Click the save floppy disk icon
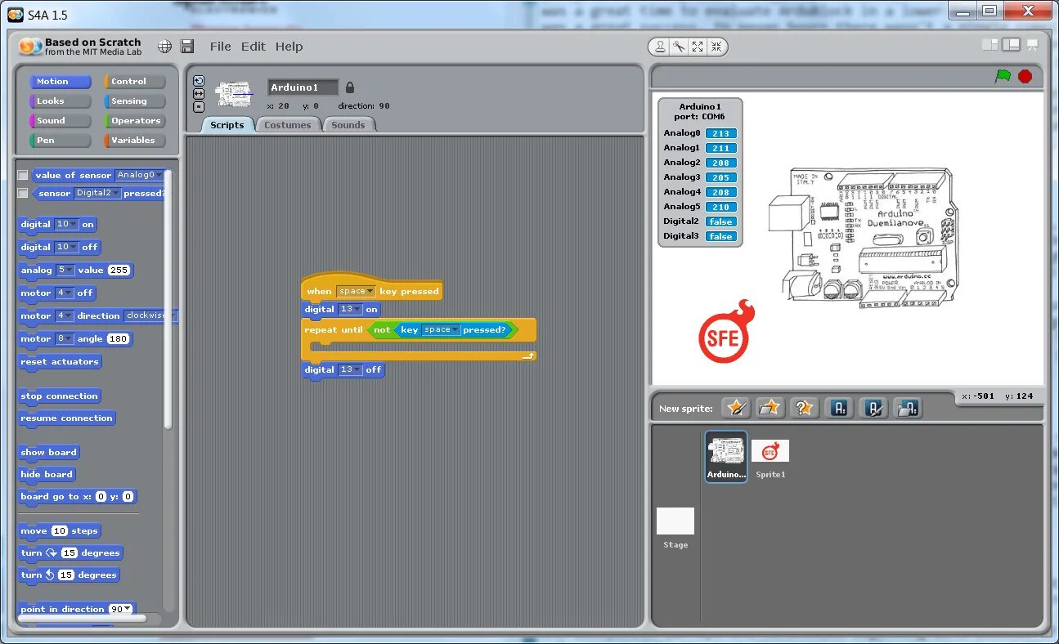Viewport: 1059px width, 644px height. pyautogui.click(x=187, y=47)
